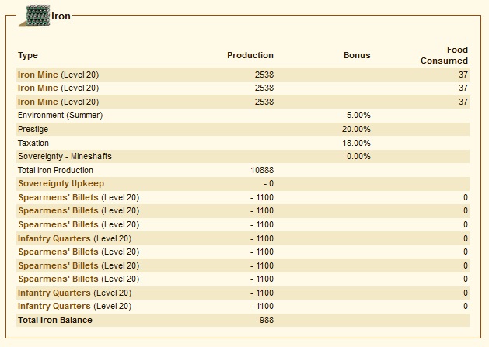Open the first Spearmens' Billets link
489x347 pixels.
(58, 197)
